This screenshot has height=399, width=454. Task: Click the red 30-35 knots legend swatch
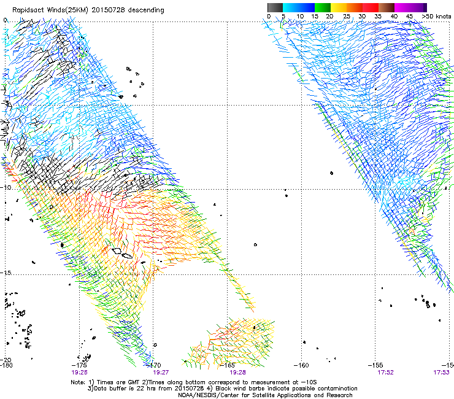(x=371, y=7)
